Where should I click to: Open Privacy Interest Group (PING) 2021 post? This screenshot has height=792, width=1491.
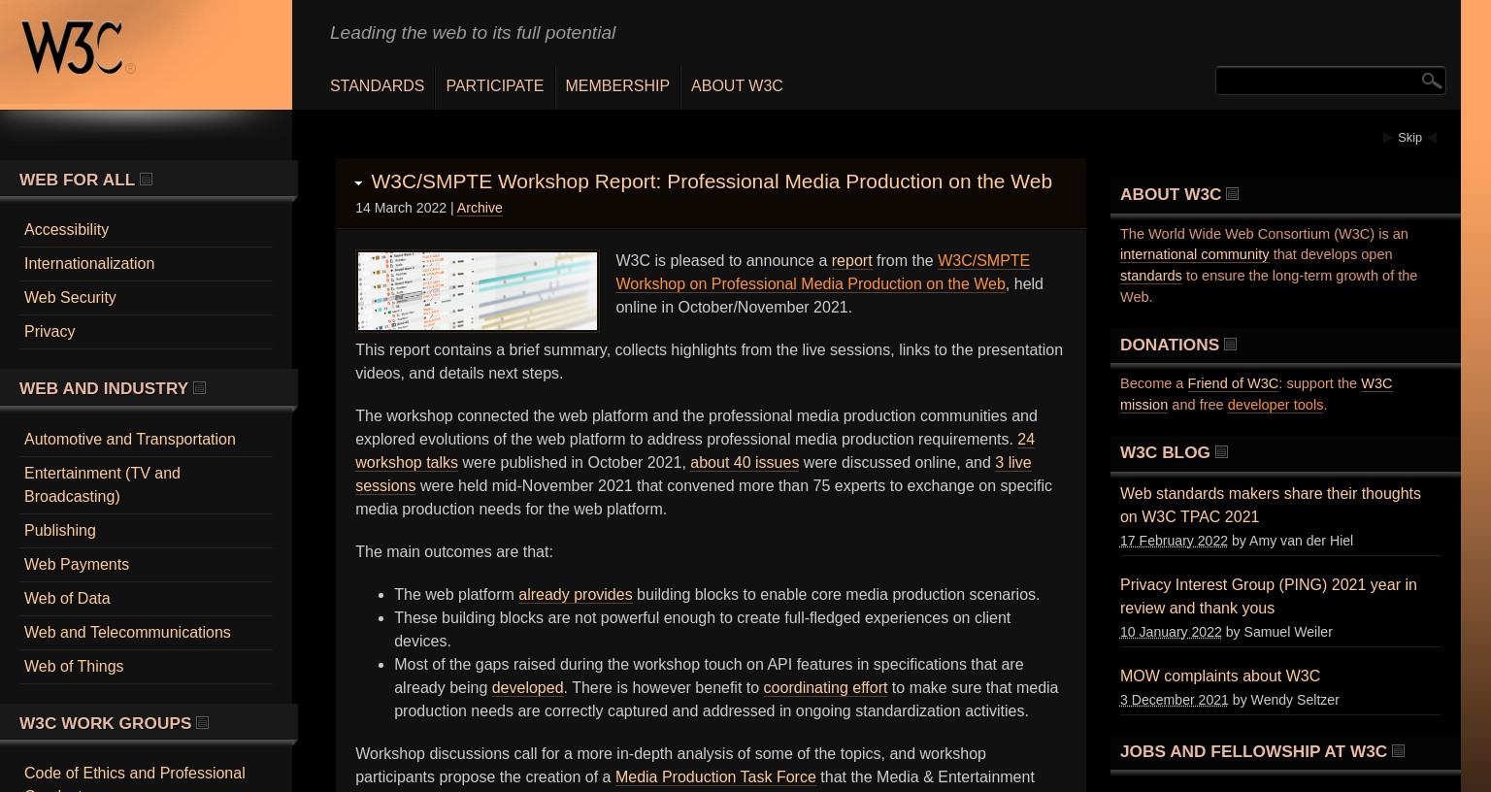click(1269, 597)
